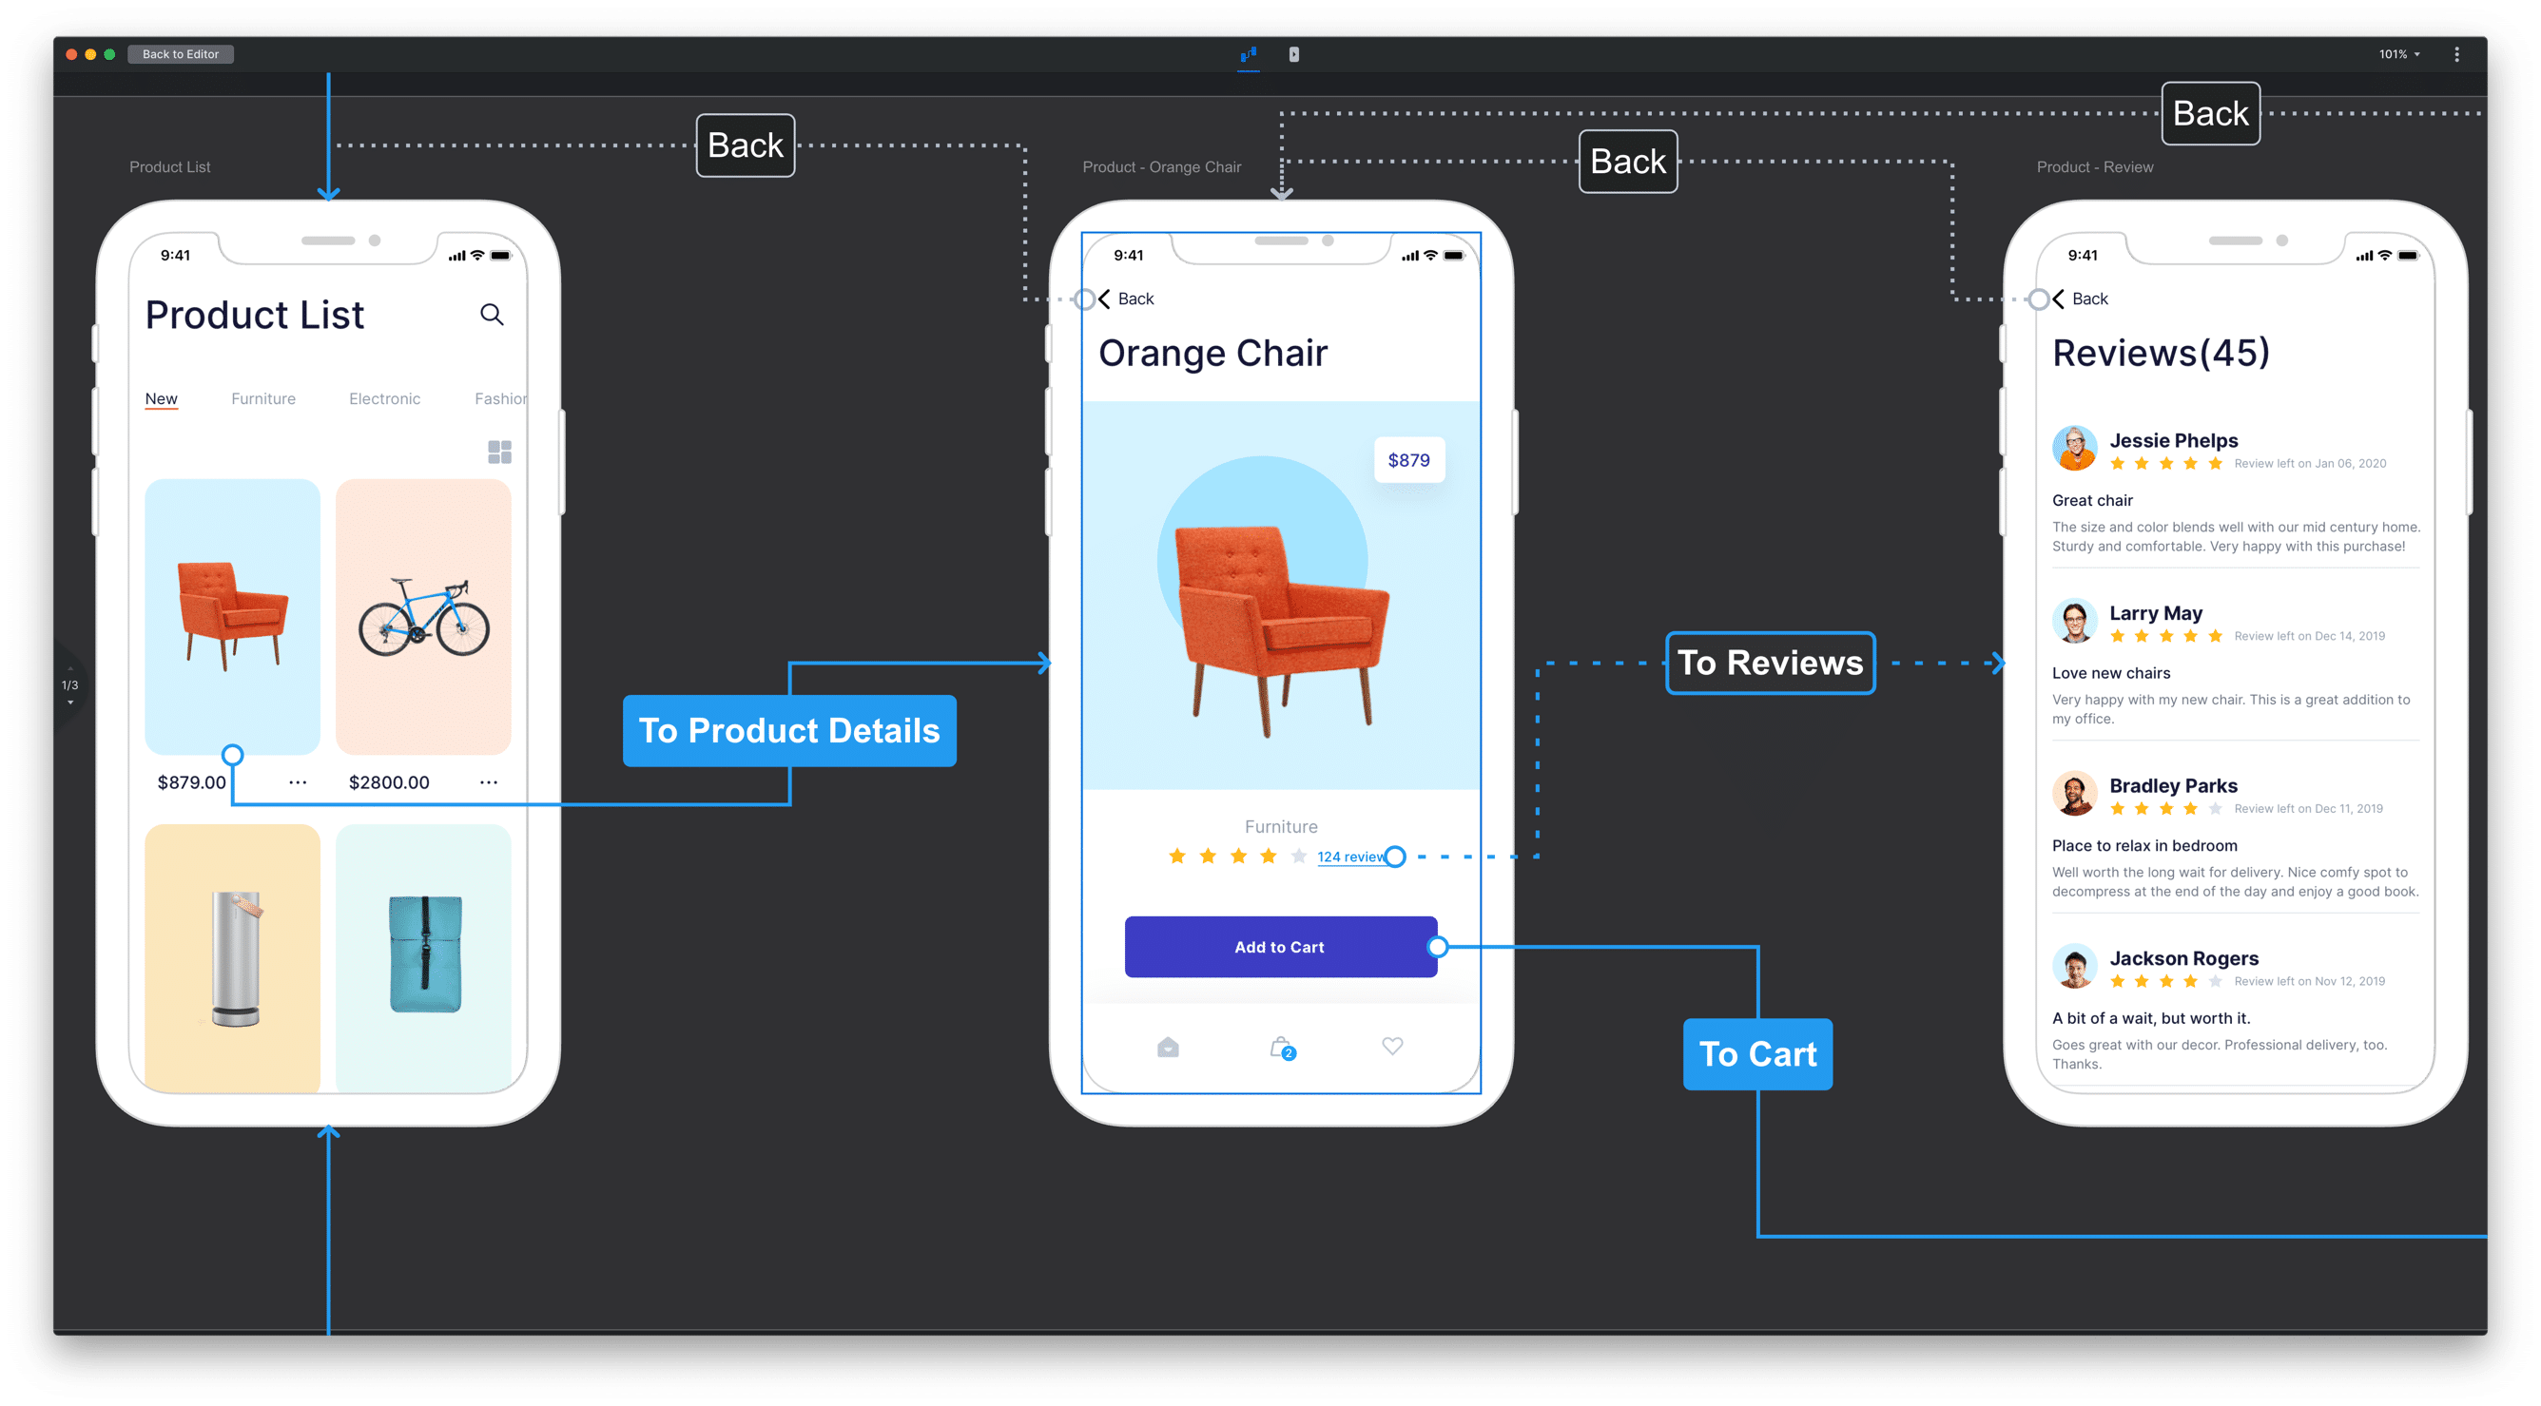Click Larry May avatar

[2074, 621]
